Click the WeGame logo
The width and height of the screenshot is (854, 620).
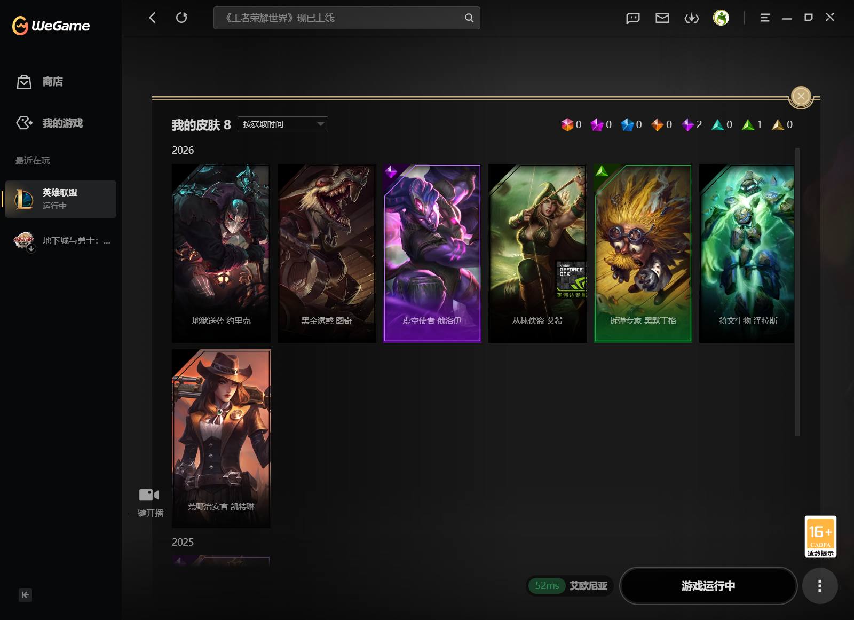tap(51, 25)
